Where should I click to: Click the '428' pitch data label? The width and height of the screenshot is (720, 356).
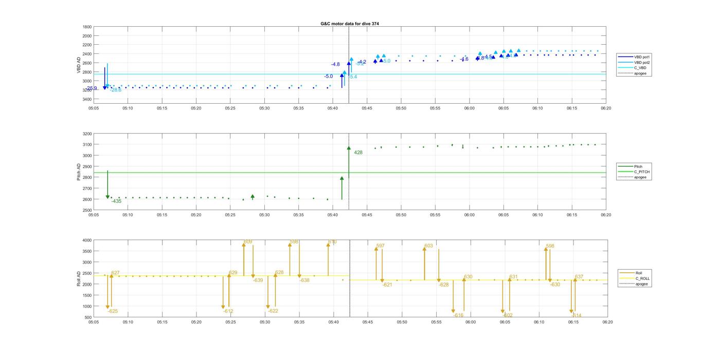tap(358, 153)
